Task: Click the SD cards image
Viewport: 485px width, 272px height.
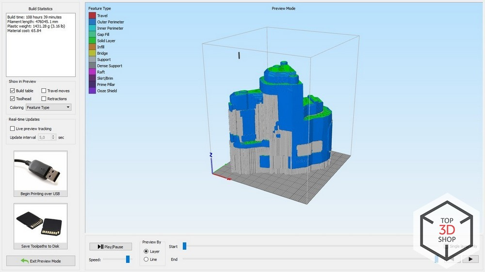Action: click(41, 223)
